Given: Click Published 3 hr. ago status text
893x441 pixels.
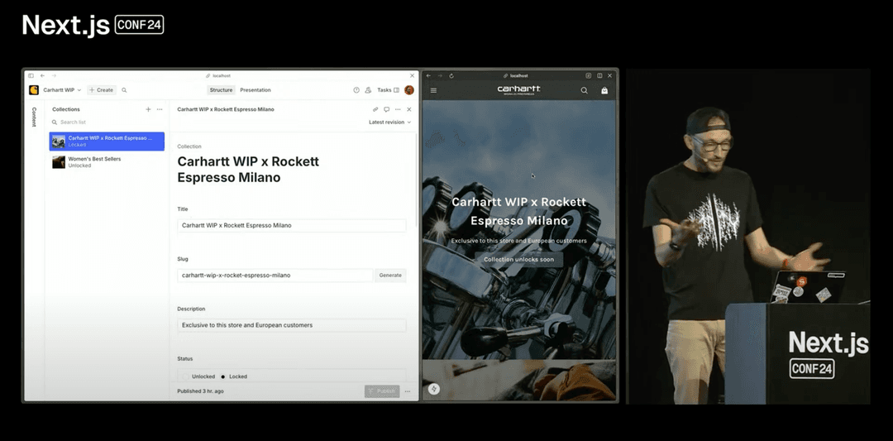Looking at the screenshot, I should [200, 391].
